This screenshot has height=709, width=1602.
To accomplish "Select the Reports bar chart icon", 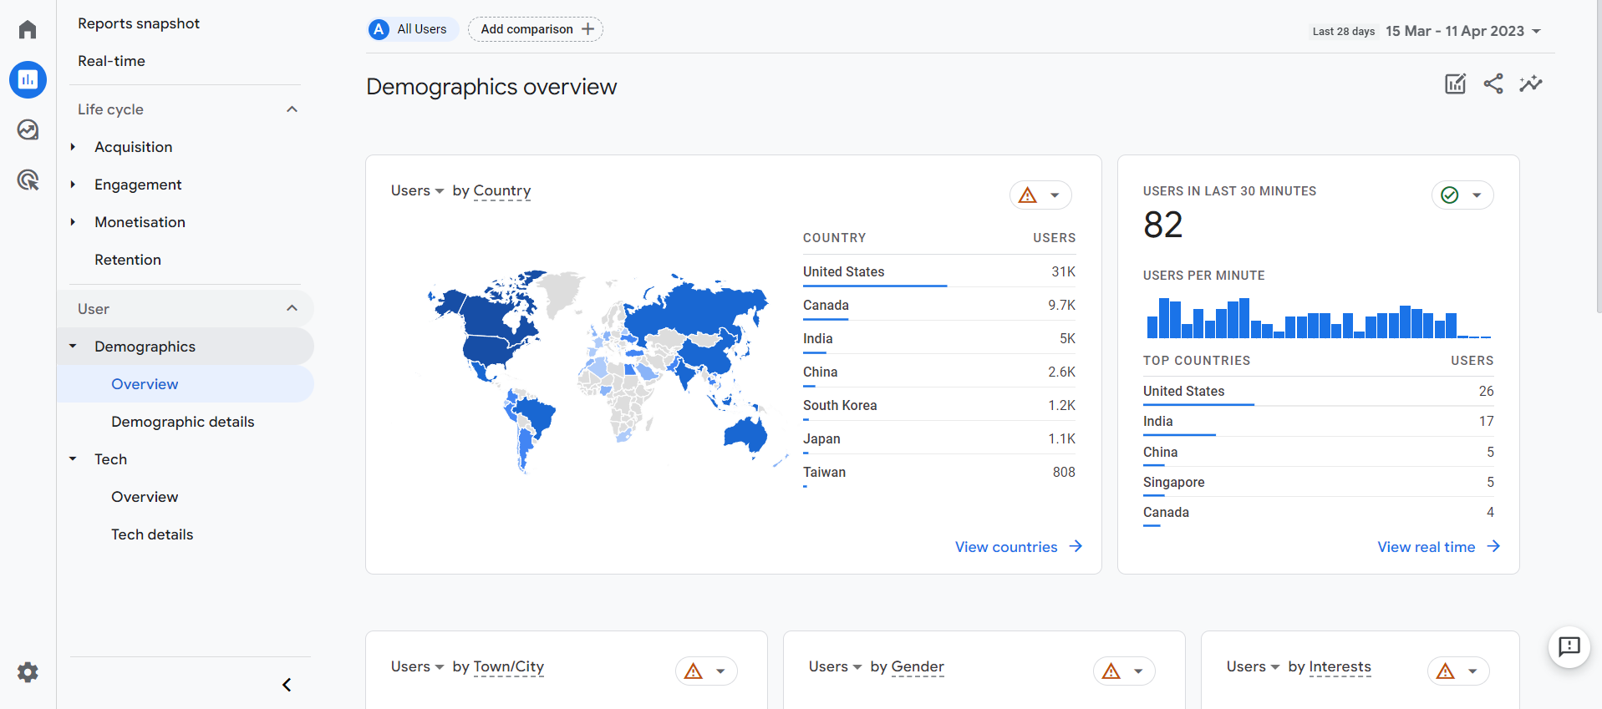I will tap(28, 80).
